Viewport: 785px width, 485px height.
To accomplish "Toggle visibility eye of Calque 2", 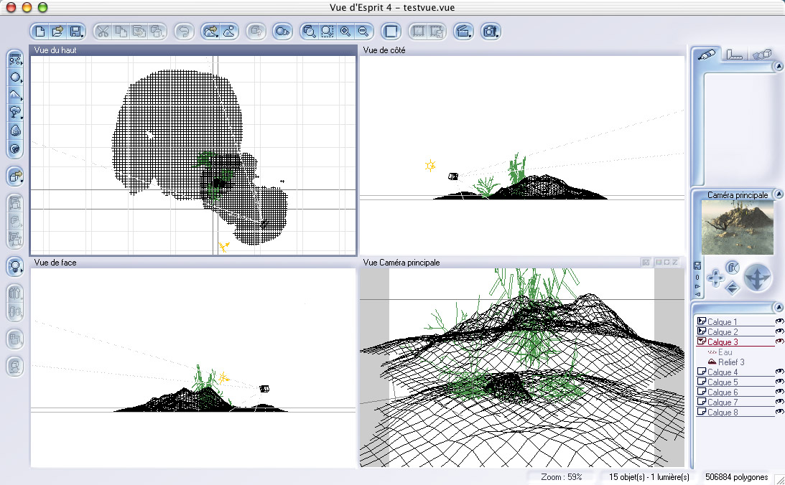I will (x=779, y=331).
